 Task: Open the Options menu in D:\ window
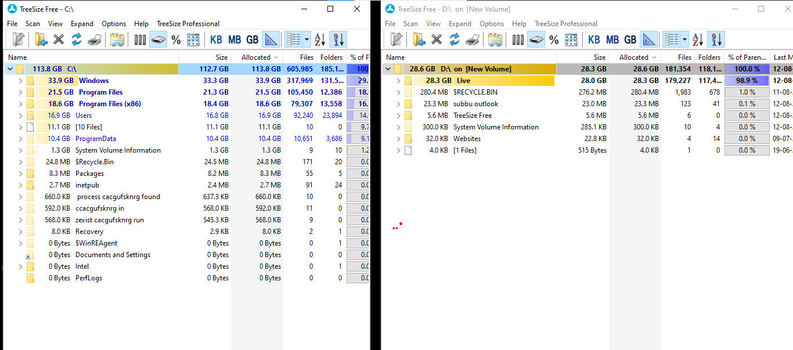coord(492,24)
